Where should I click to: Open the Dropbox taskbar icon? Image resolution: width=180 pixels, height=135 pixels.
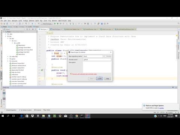point(33,116)
